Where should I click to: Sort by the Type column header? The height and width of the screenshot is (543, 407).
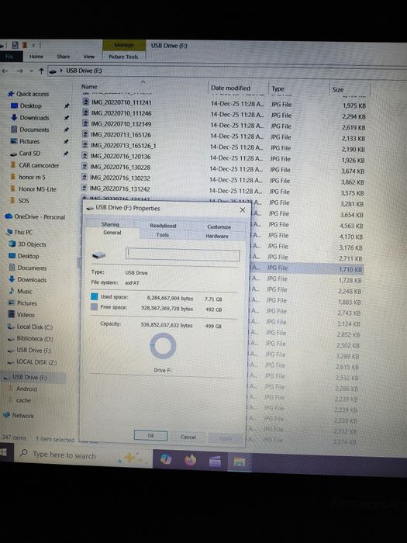click(278, 89)
